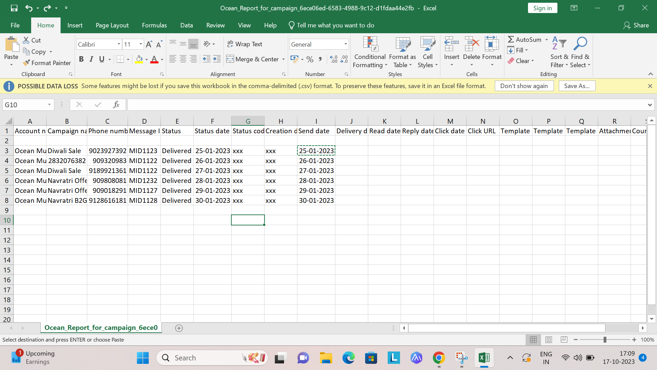
Task: Decrease font size with small A icon
Action: tap(159, 44)
